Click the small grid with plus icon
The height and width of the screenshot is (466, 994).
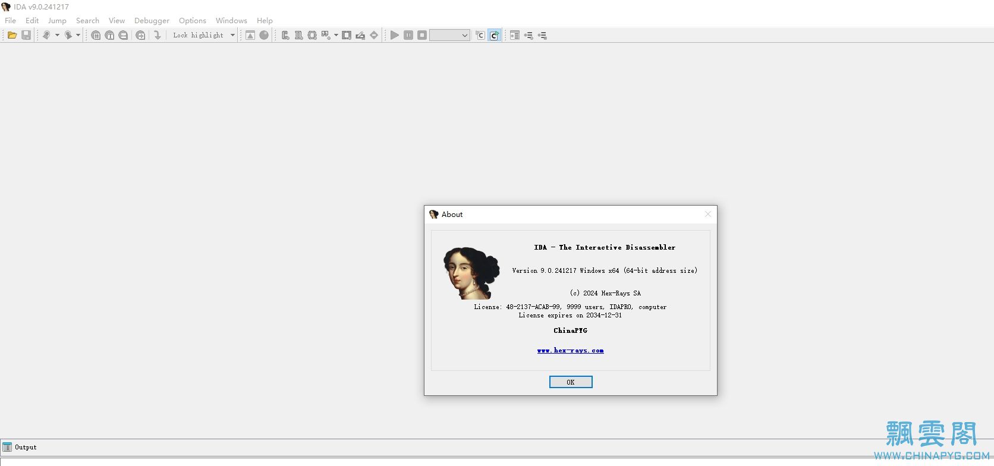[x=326, y=35]
